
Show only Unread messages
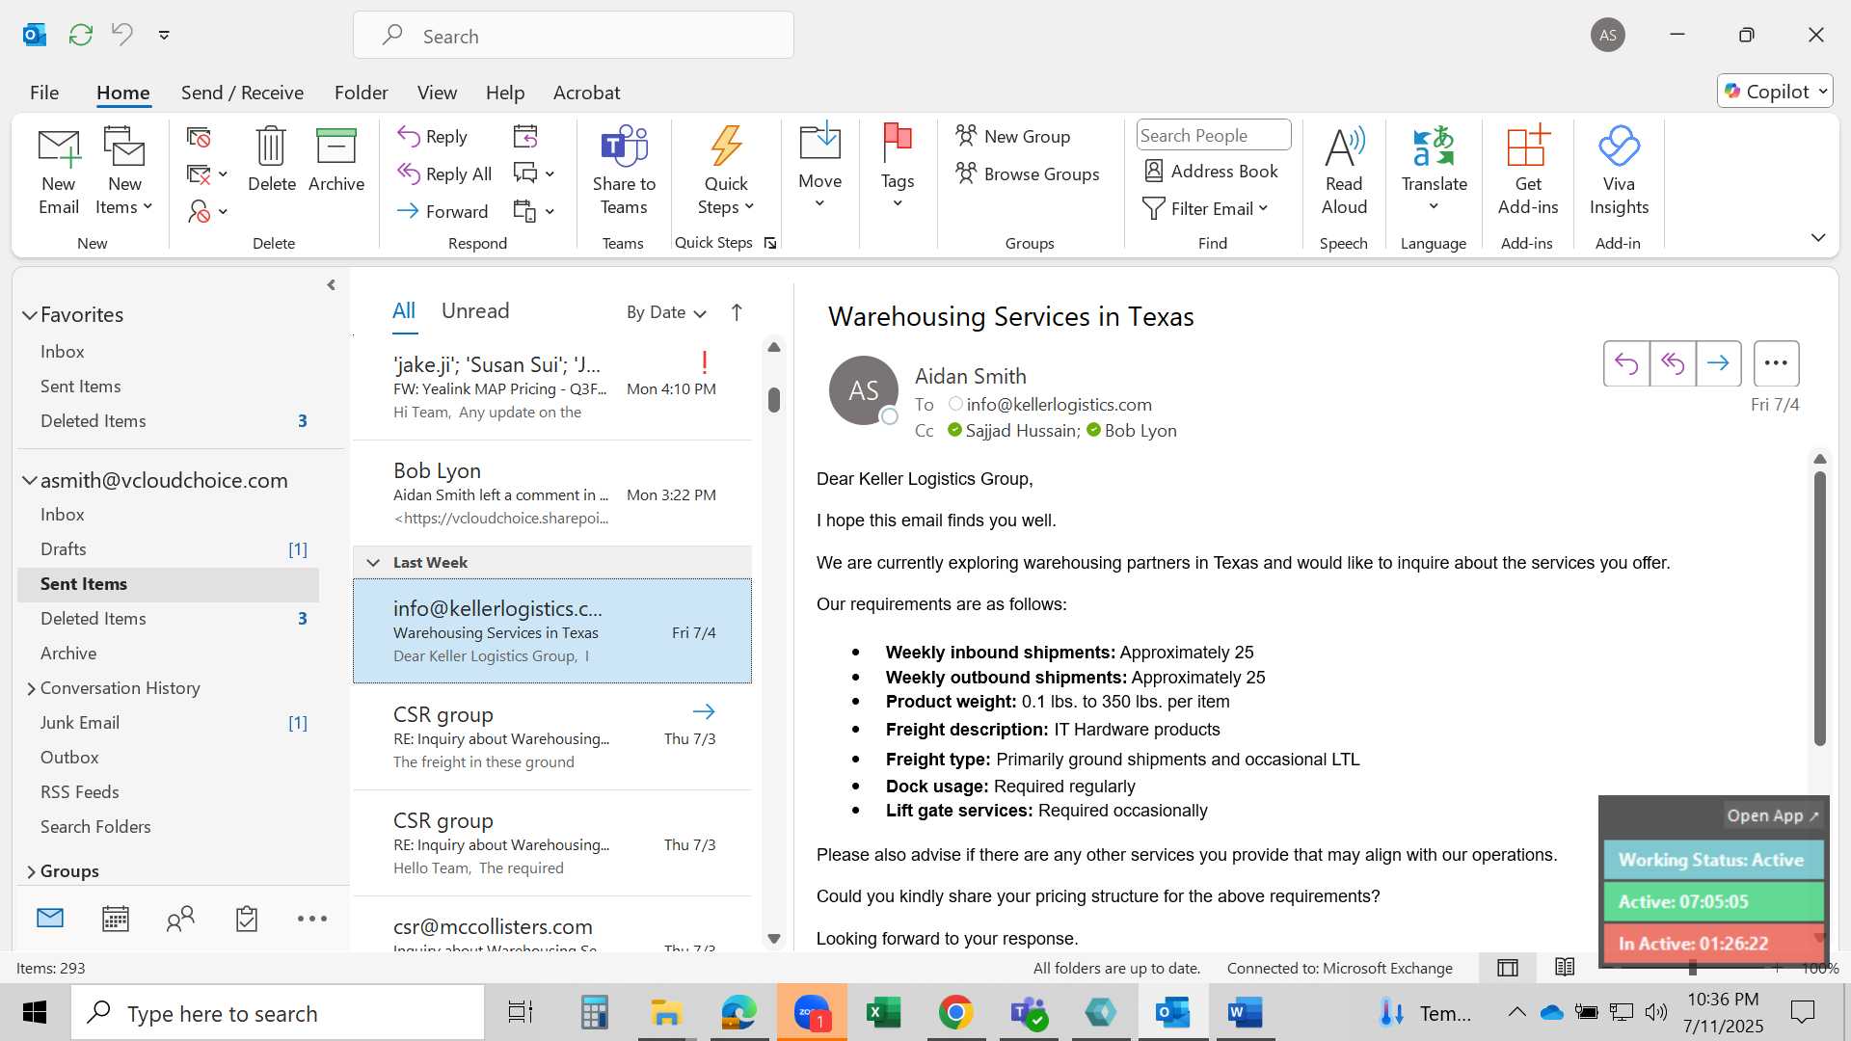click(475, 311)
